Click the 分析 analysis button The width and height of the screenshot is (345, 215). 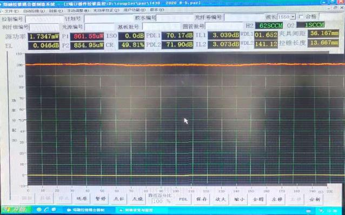coord(315,199)
